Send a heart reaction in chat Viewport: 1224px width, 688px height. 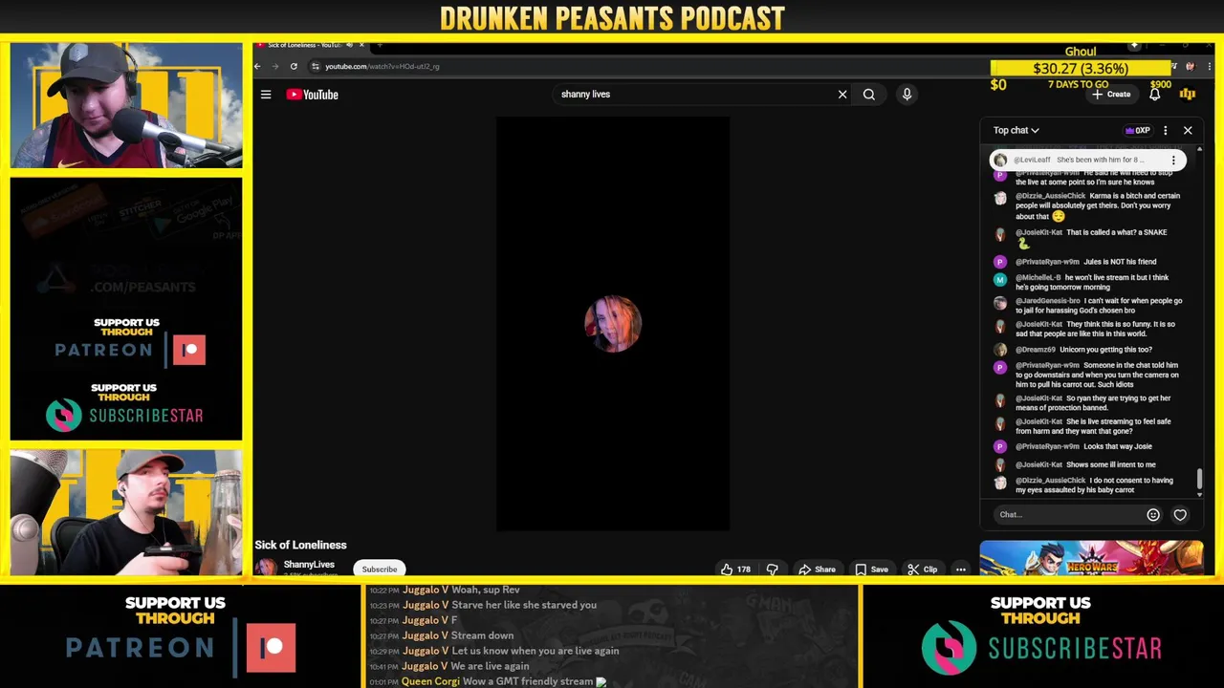point(1180,515)
